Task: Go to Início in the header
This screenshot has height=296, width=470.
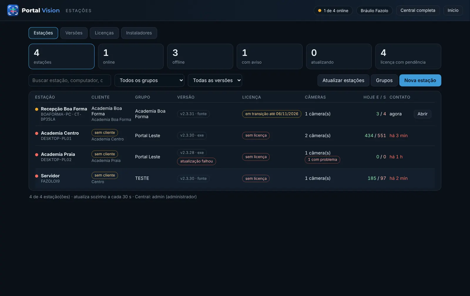Action: 453,10
